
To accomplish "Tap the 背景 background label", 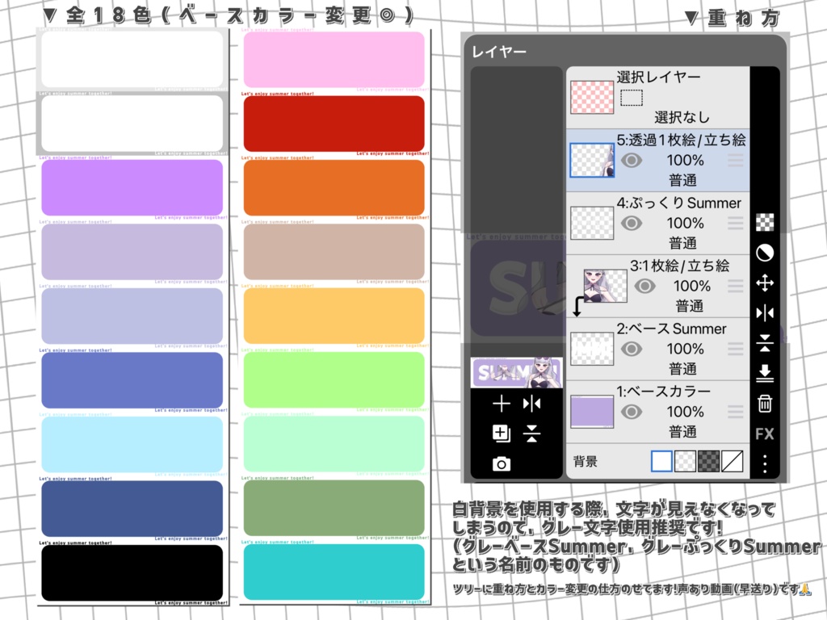I will [x=586, y=462].
